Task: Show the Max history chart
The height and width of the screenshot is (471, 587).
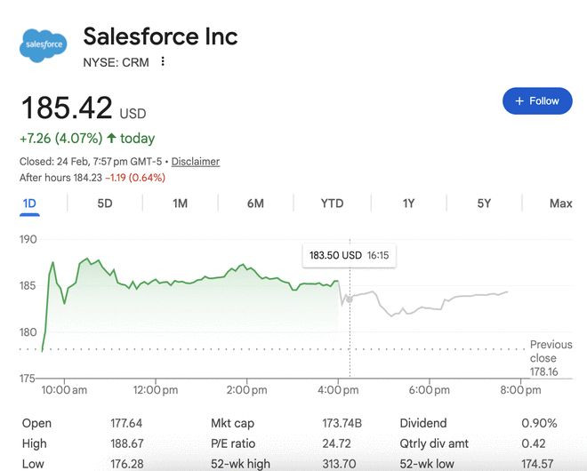Action: 560,204
